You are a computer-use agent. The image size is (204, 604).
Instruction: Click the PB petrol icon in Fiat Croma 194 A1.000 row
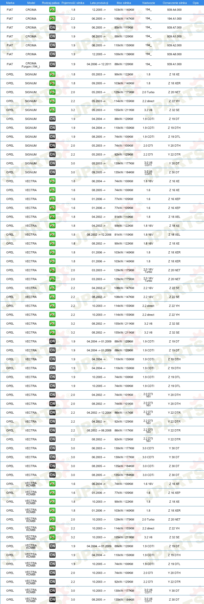(x=52, y=19)
